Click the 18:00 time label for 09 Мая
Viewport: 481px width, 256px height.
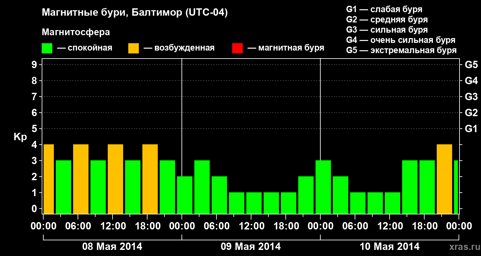tap(286, 226)
